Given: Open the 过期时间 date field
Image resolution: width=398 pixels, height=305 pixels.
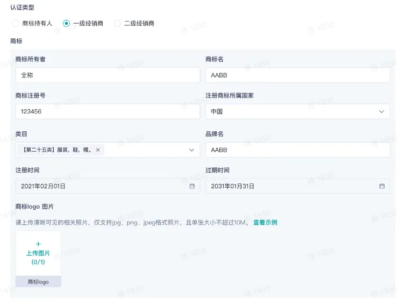Looking at the screenshot, I should [297, 186].
